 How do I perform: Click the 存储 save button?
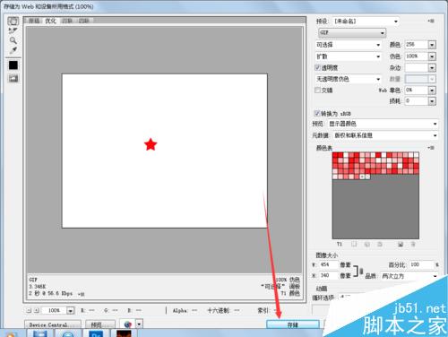click(293, 324)
